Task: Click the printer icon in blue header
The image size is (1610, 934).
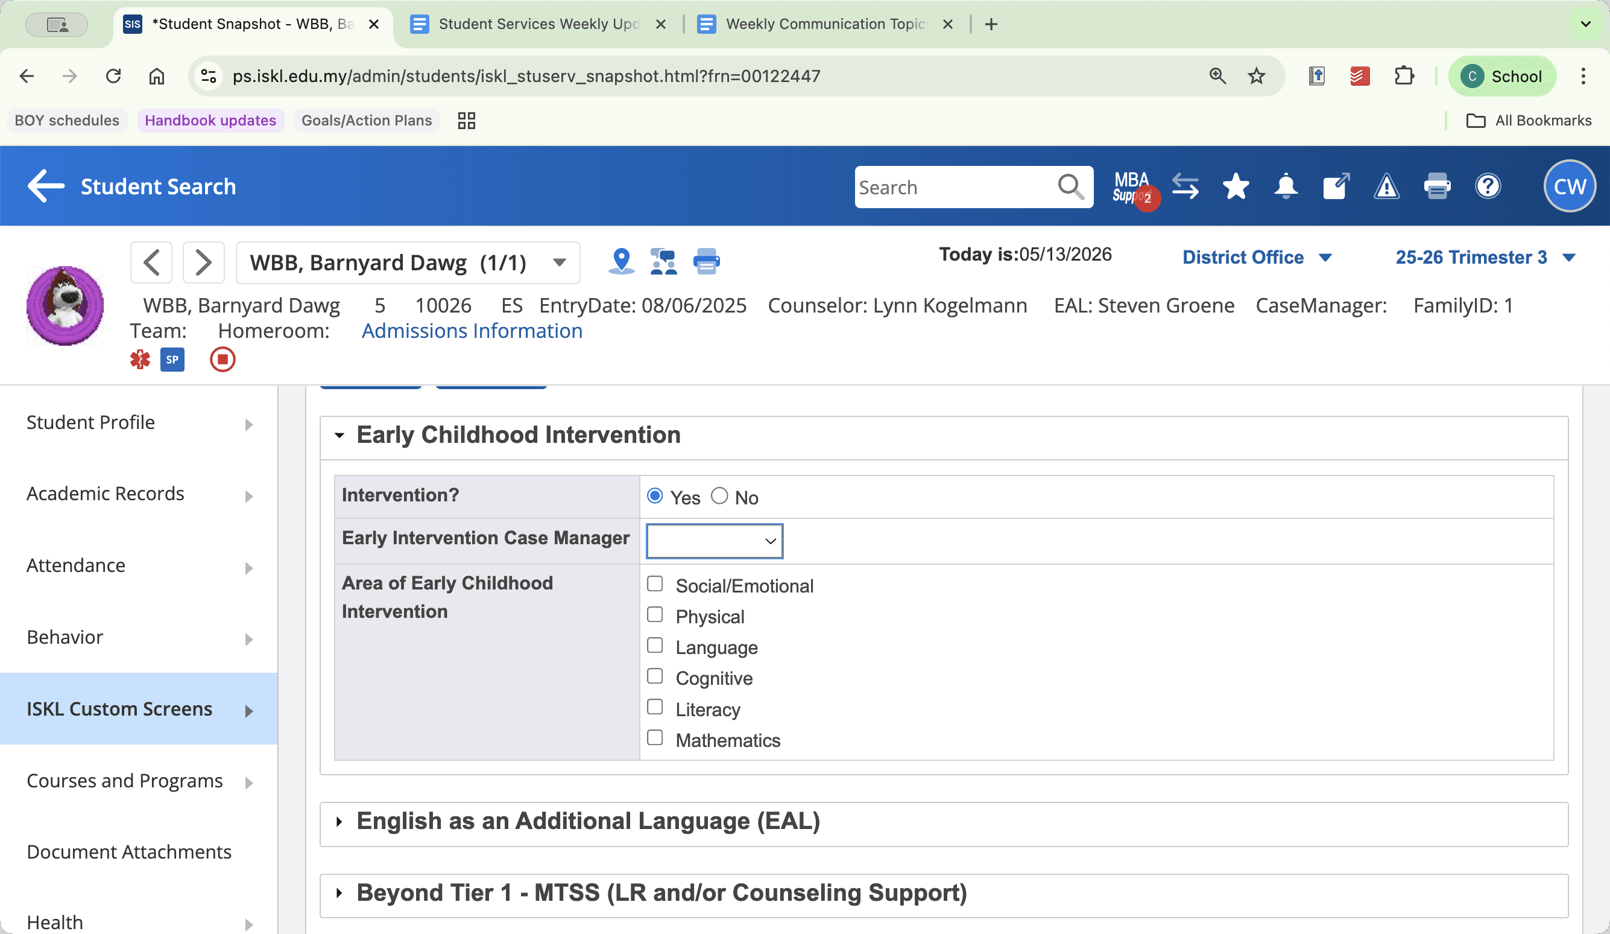Action: (1438, 186)
